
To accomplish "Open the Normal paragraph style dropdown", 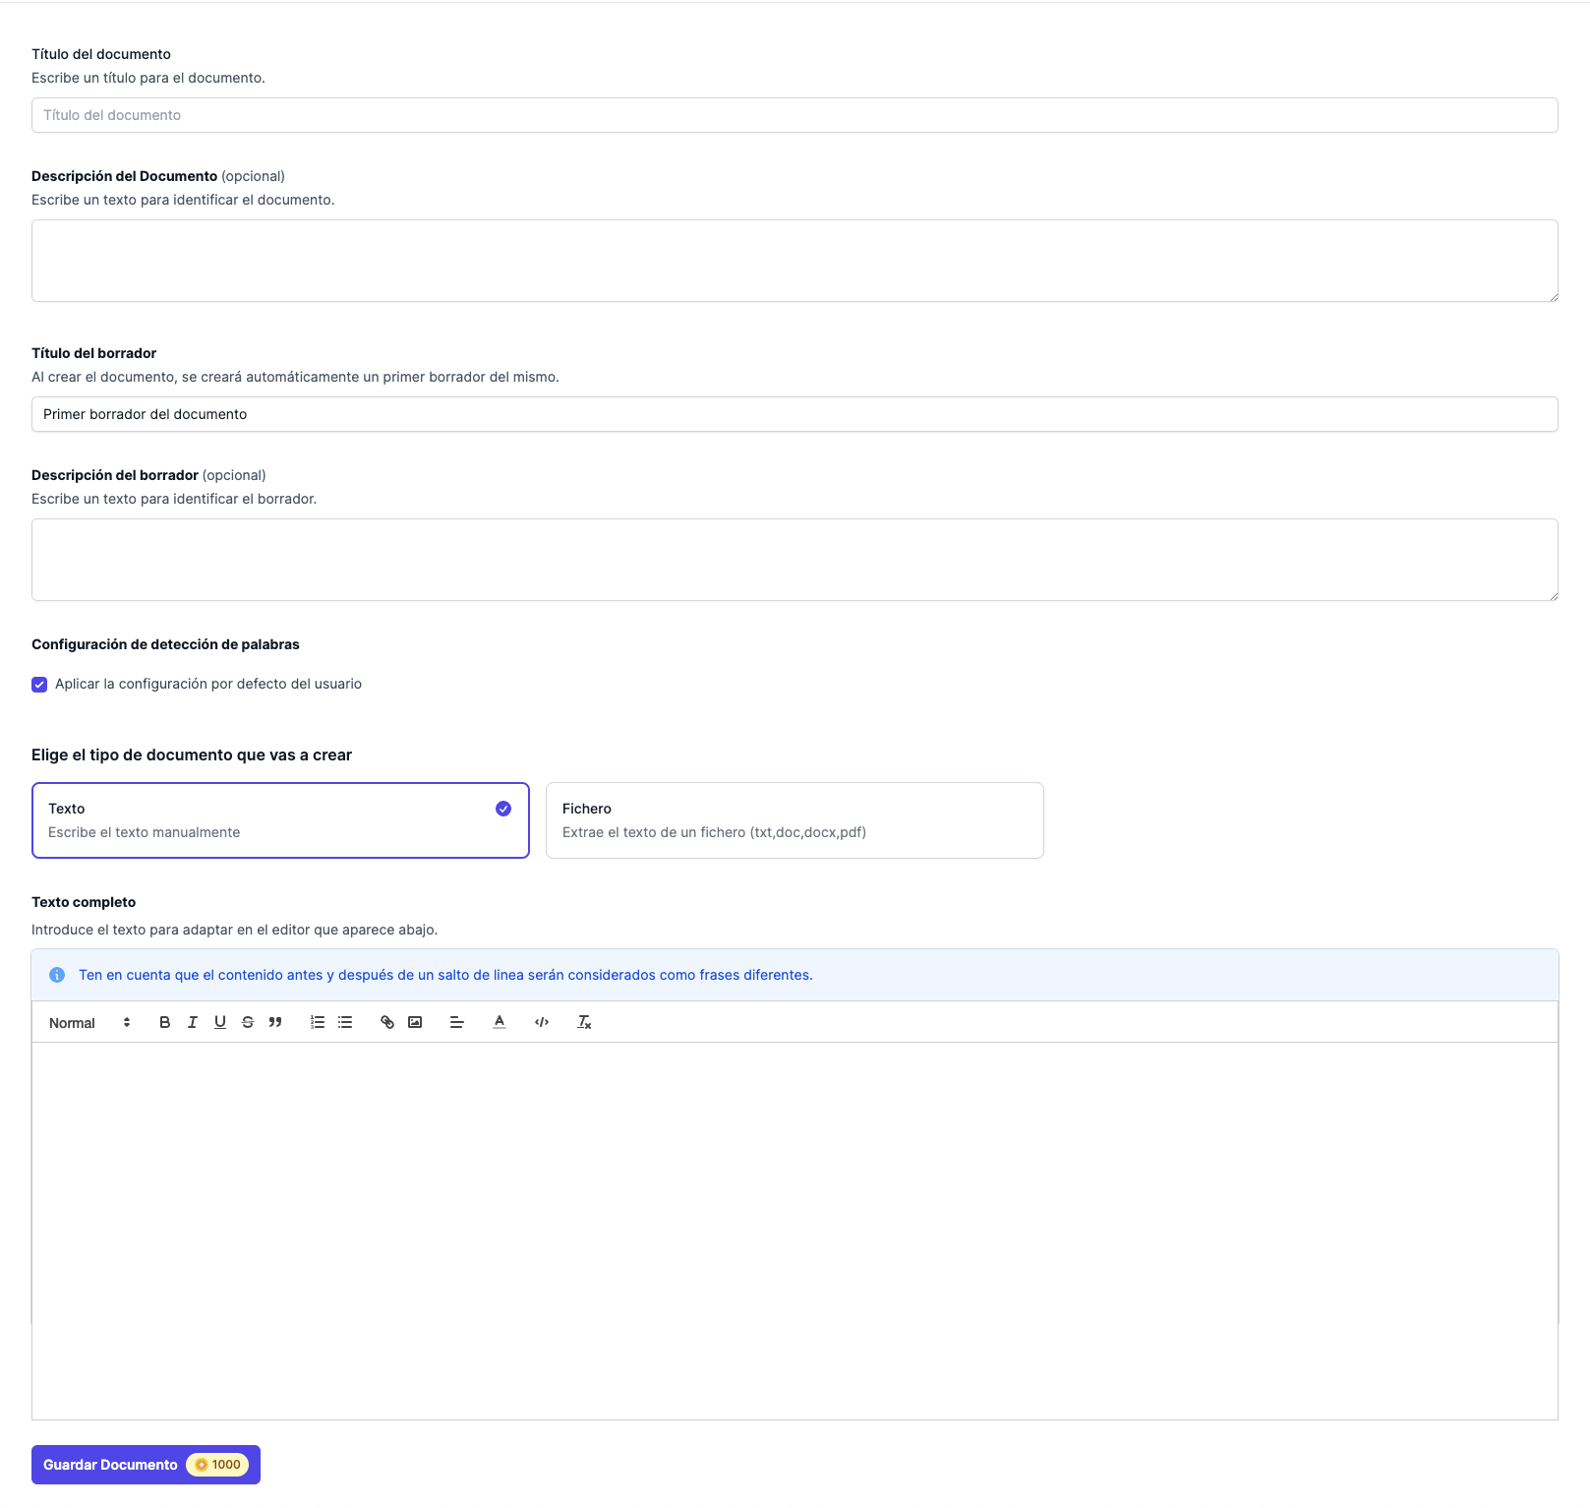I will coord(88,1022).
